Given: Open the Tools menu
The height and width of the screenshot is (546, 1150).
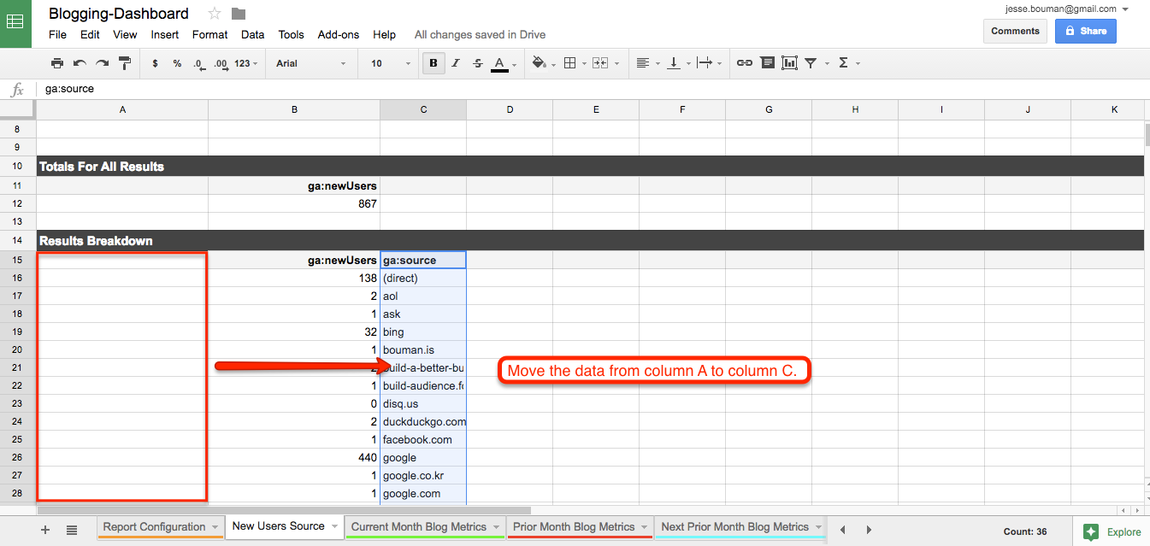Looking at the screenshot, I should click(x=291, y=34).
